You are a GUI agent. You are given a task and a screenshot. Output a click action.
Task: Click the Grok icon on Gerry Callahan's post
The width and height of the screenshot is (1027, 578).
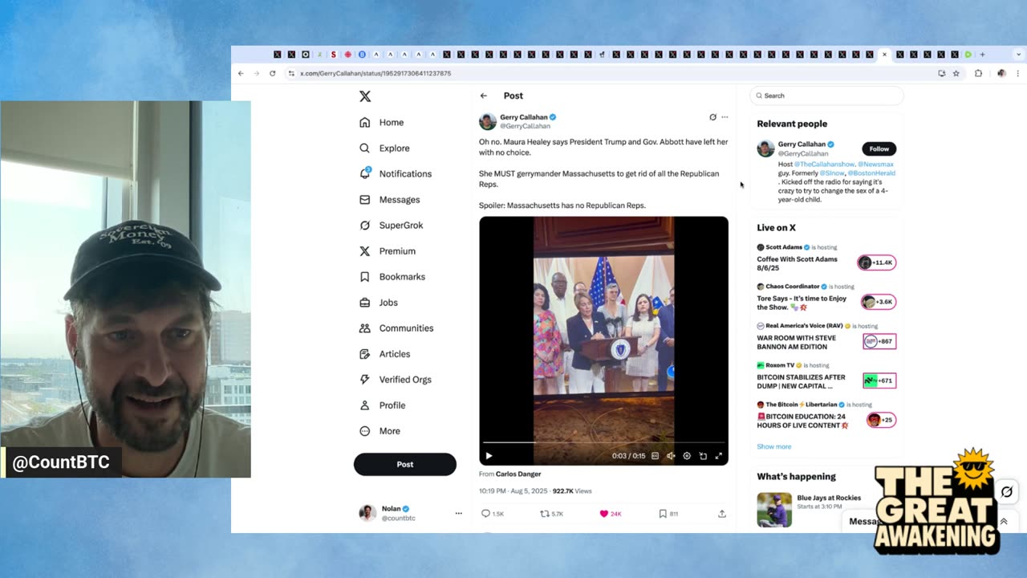pyautogui.click(x=712, y=117)
